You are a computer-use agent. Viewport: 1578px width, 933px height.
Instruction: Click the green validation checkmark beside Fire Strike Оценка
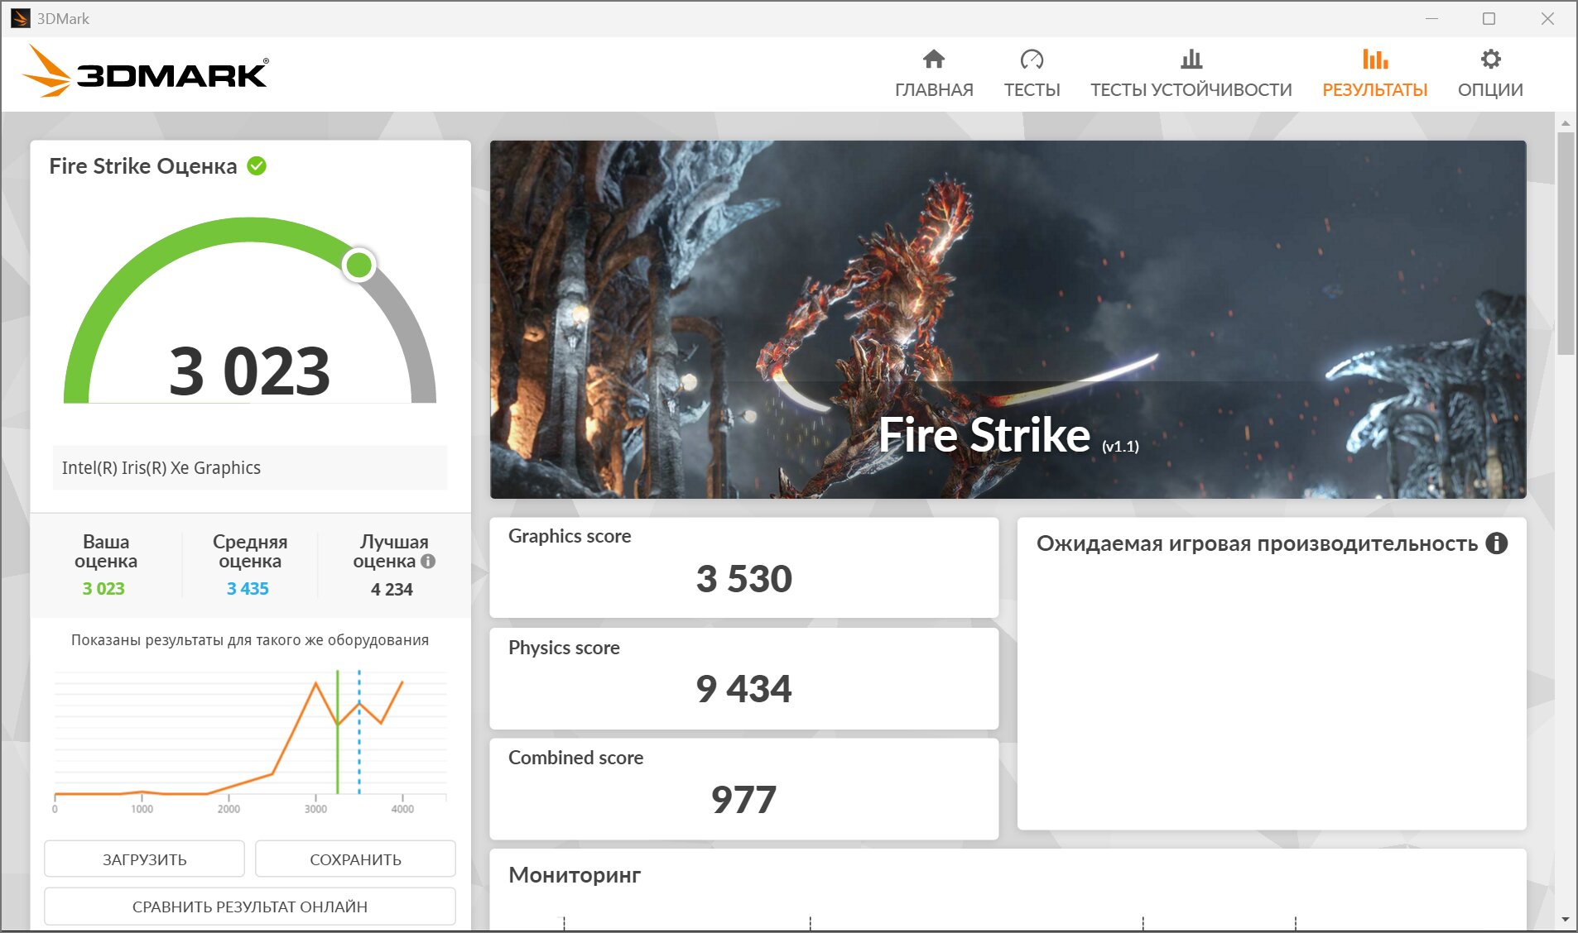point(257,166)
